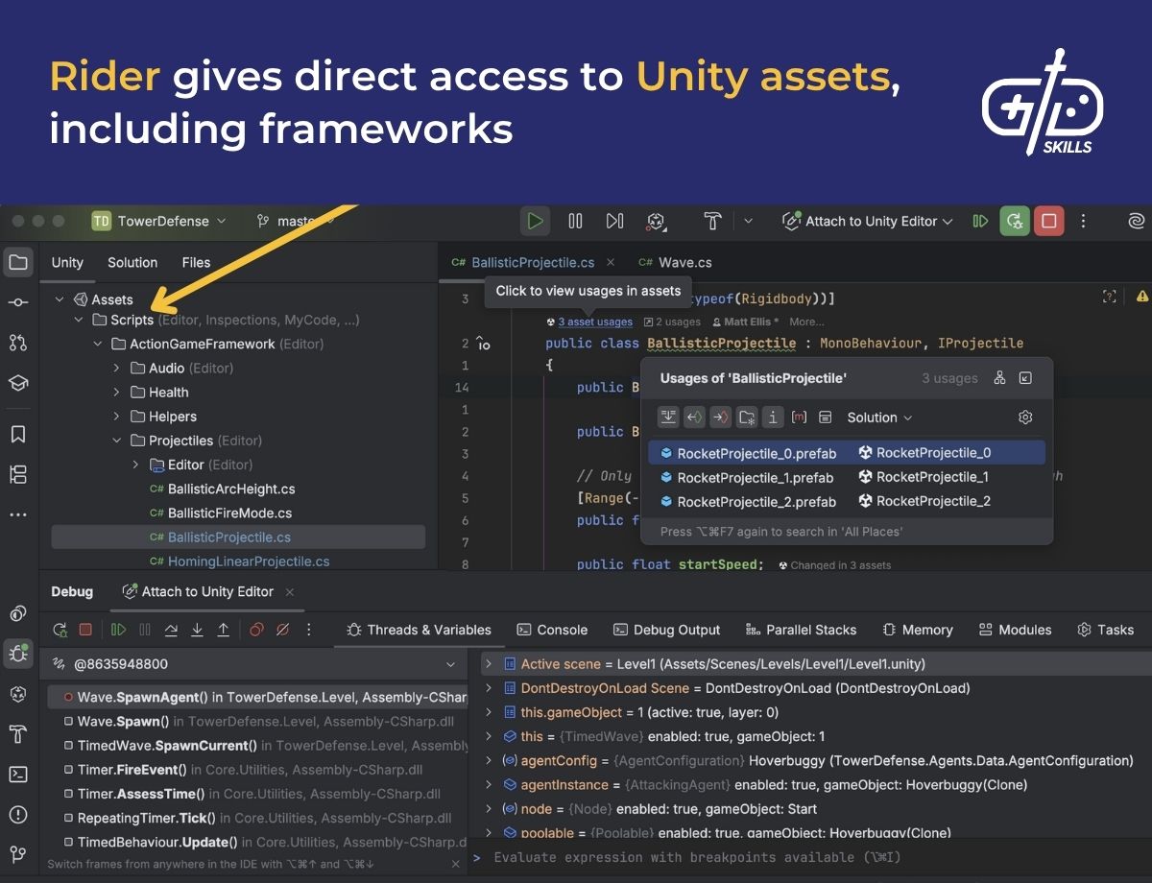Select RocketProjectile_1.prefab in usages list
Image resolution: width=1152 pixels, height=883 pixels.
click(755, 477)
